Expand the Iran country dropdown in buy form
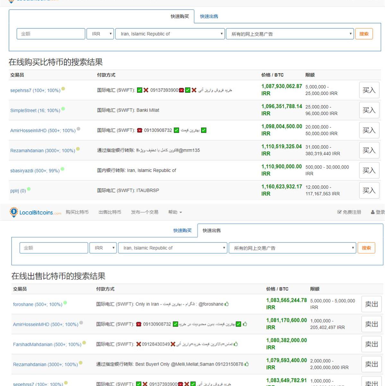Screen dimensions: 385x386 pyautogui.click(x=170, y=34)
